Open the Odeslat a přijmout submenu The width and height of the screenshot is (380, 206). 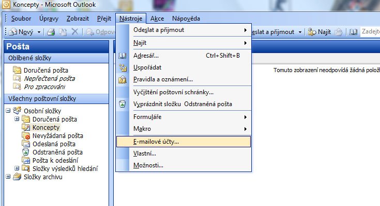tap(184, 30)
